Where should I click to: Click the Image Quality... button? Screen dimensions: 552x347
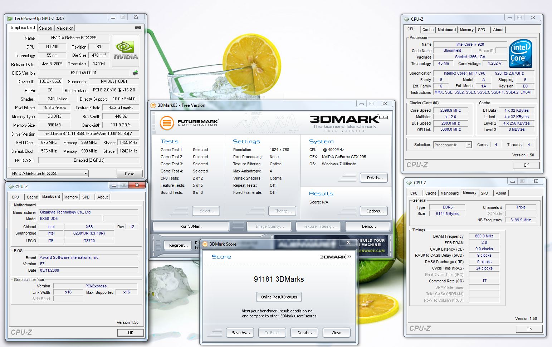(x=270, y=226)
